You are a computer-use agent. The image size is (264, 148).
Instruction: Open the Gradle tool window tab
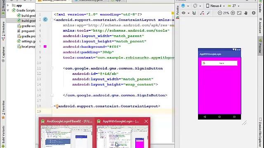tap(260, 7)
